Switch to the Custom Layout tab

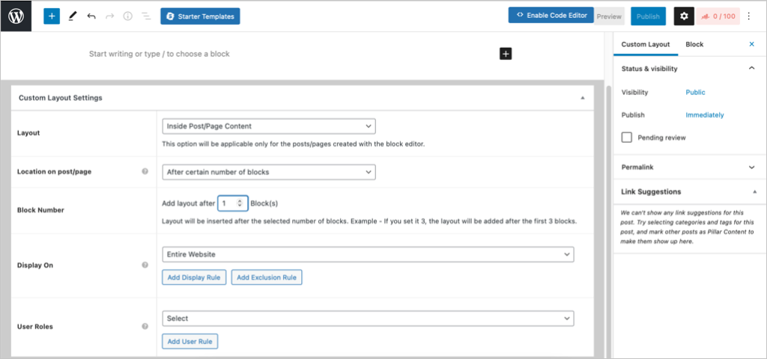pos(646,45)
